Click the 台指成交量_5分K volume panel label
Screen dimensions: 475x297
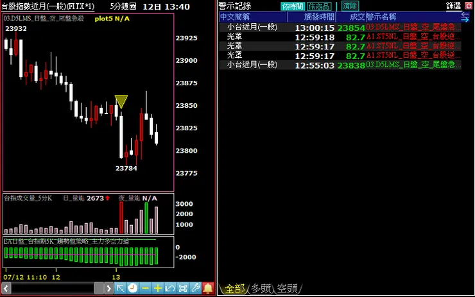coord(28,198)
